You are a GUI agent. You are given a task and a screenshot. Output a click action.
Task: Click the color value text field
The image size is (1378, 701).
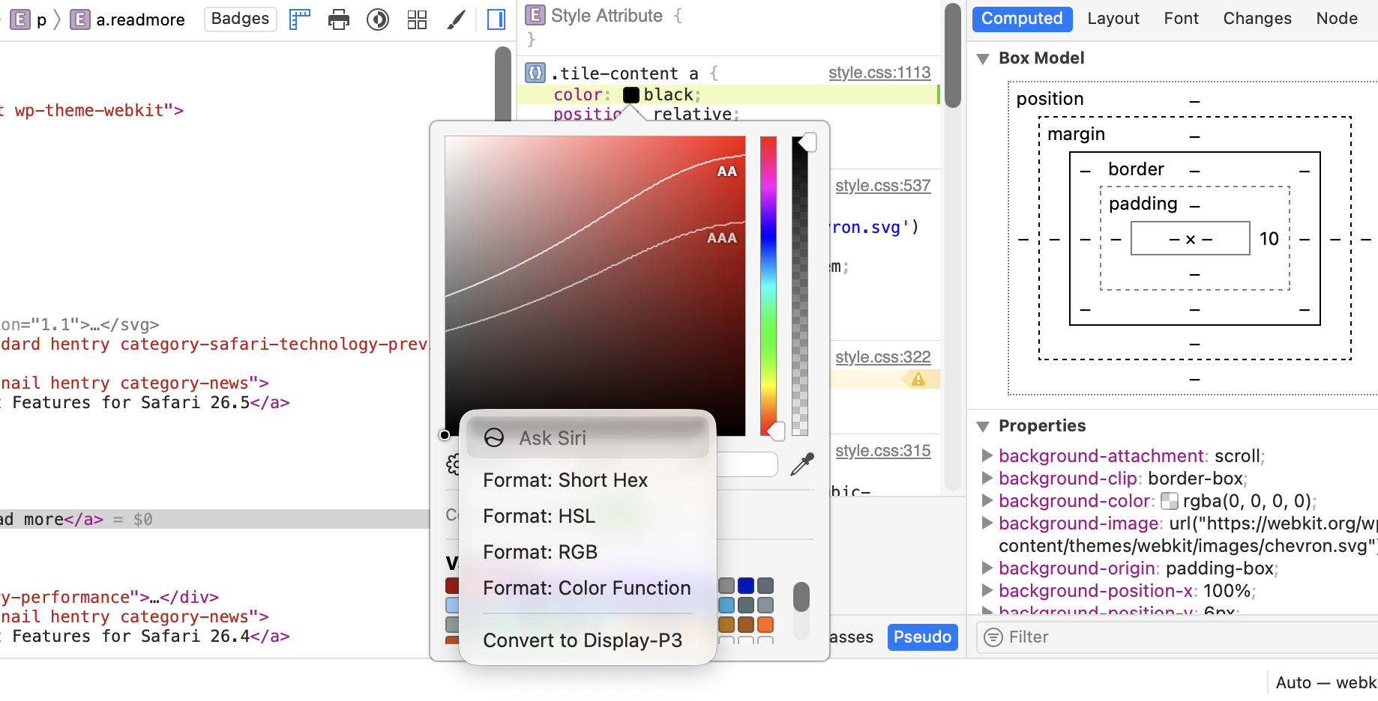coord(747,464)
